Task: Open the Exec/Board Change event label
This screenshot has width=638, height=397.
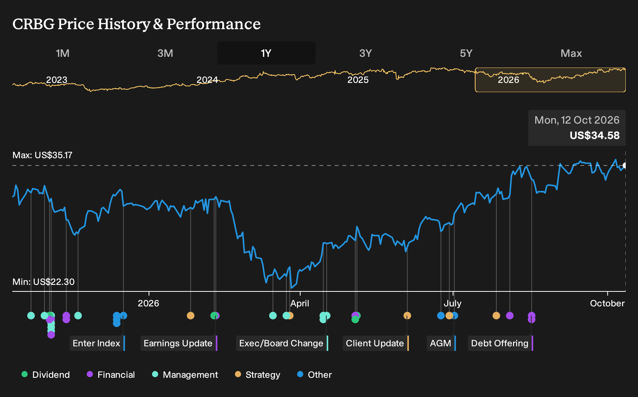Action: (282, 343)
